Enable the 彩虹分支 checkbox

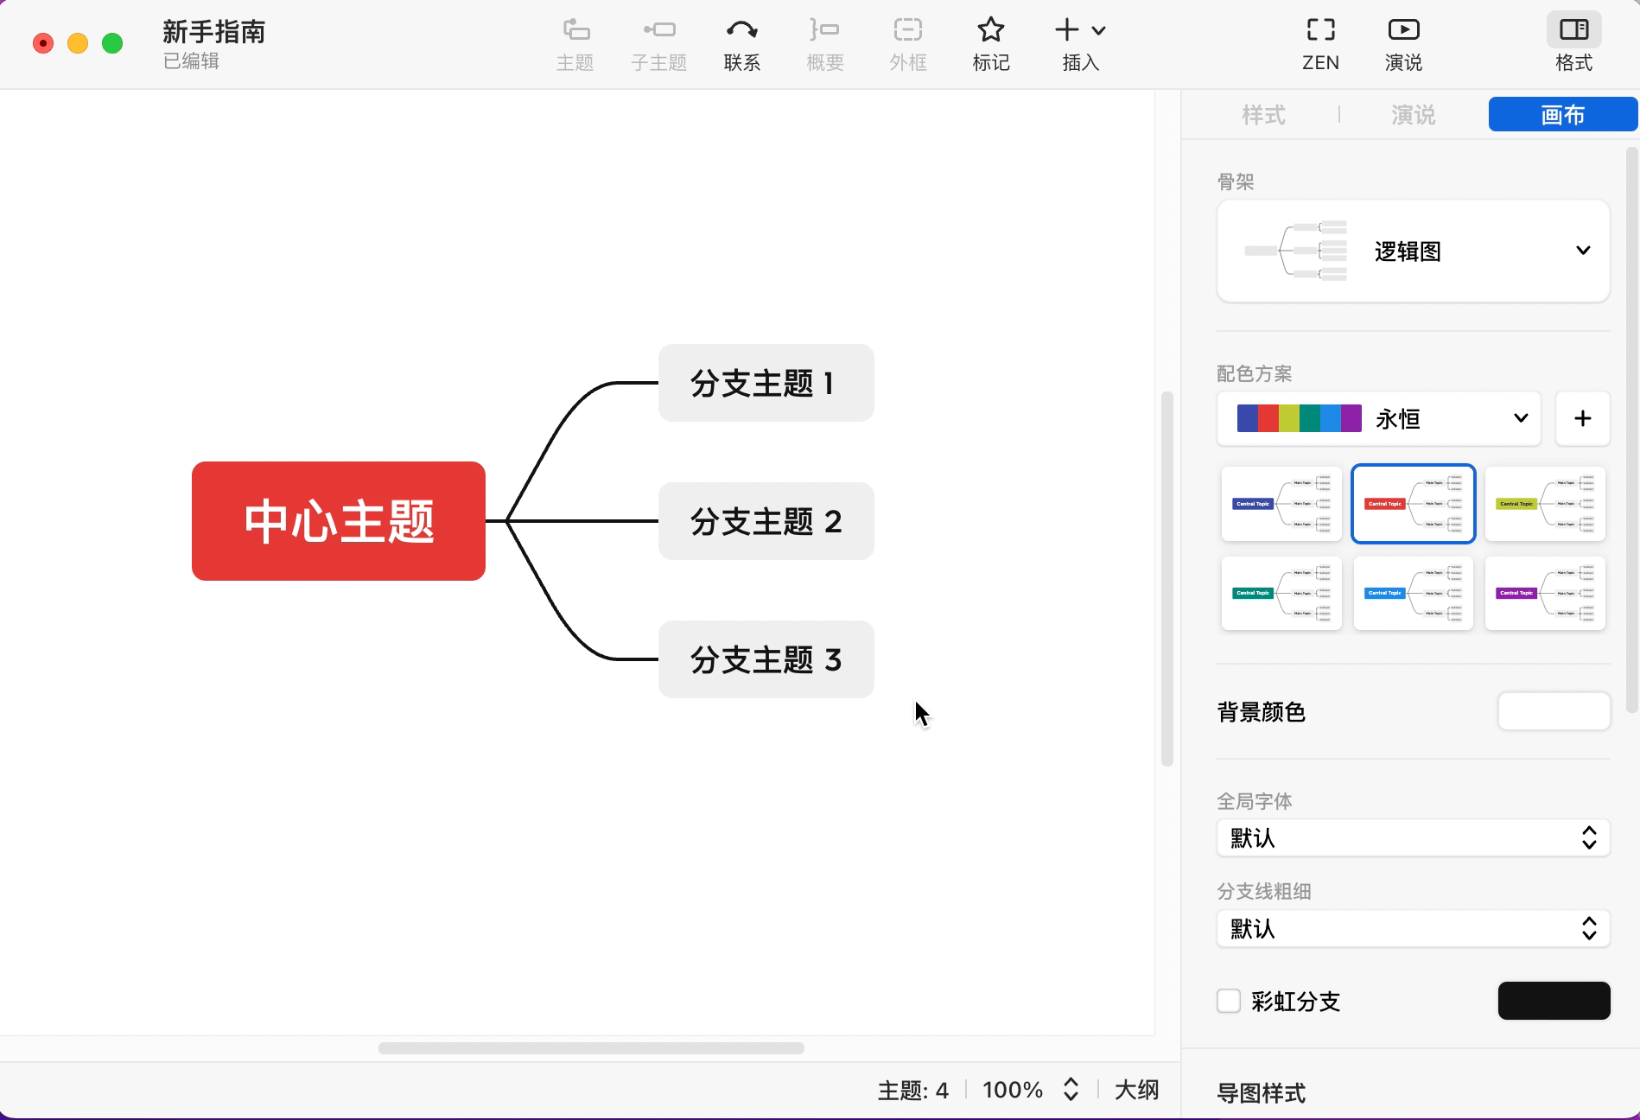[x=1228, y=1001]
